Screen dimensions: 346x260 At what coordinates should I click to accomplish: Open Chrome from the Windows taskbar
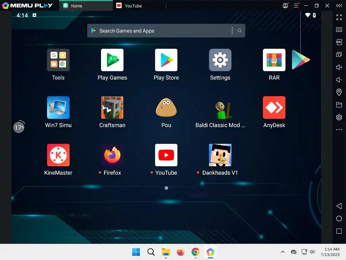(x=196, y=252)
